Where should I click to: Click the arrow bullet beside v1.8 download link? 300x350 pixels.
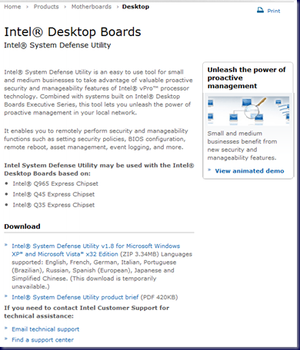pyautogui.click(x=6, y=245)
